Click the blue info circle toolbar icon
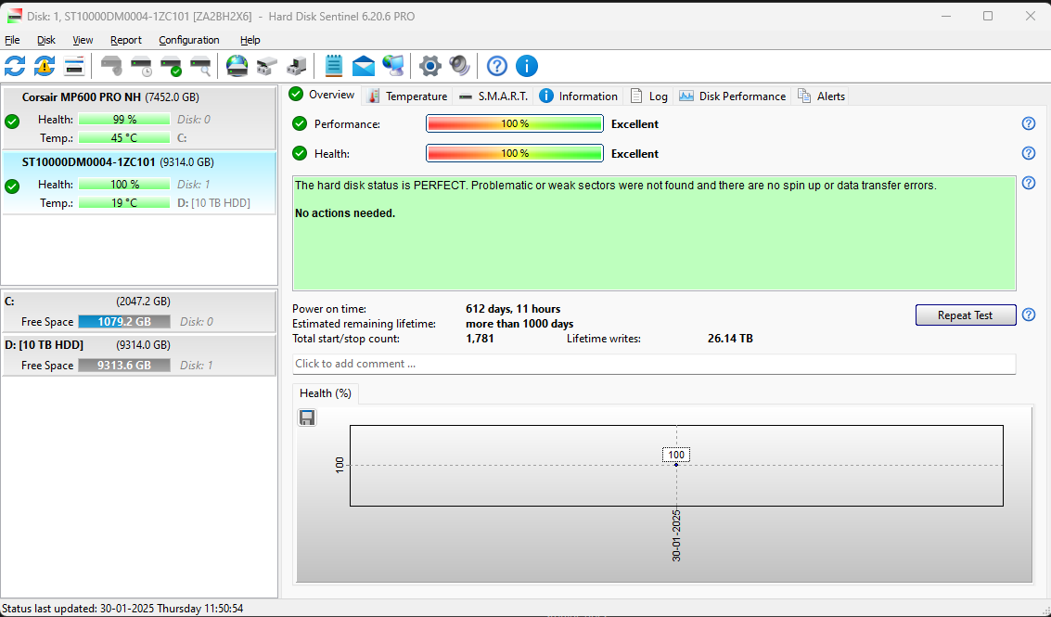Viewport: 1051px width, 617px height. click(527, 66)
